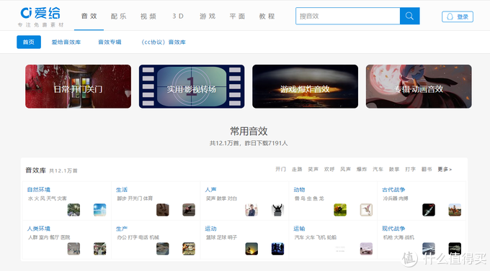
Task: Click the ladybug icon under 动物
Action: [340, 210]
